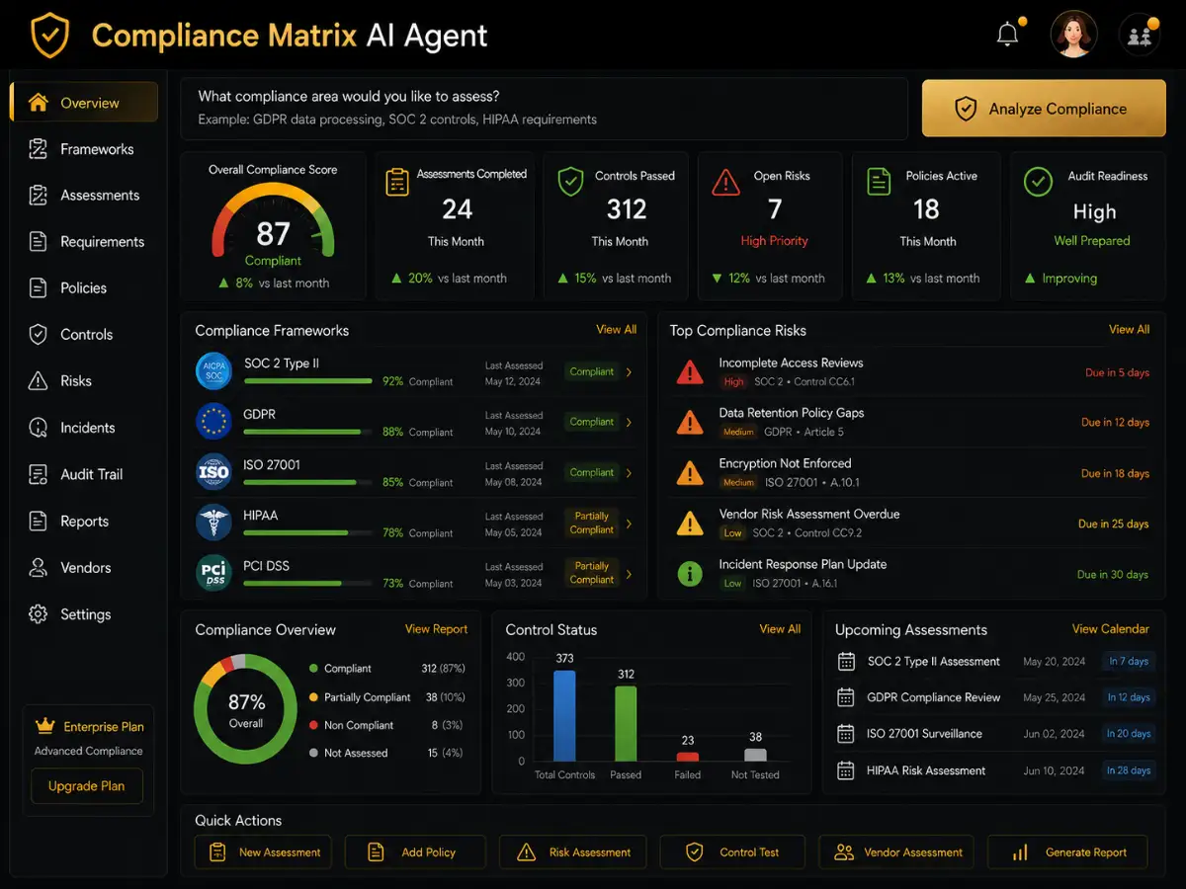The height and width of the screenshot is (889, 1186).
Task: Click the Control Test quick action
Action: pos(732,852)
